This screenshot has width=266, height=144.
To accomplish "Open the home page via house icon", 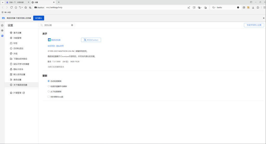I will tap(16, 8).
